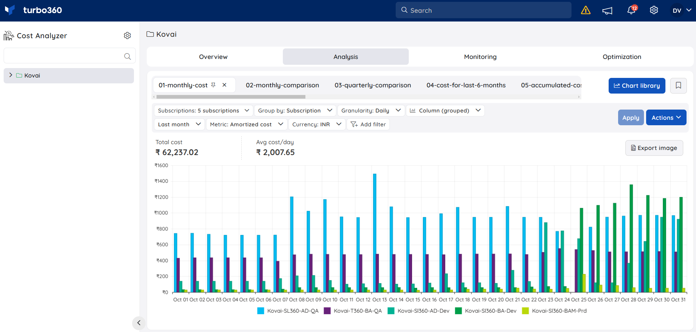Switch to the Analysis tab
The image size is (696, 332).
[x=346, y=57]
